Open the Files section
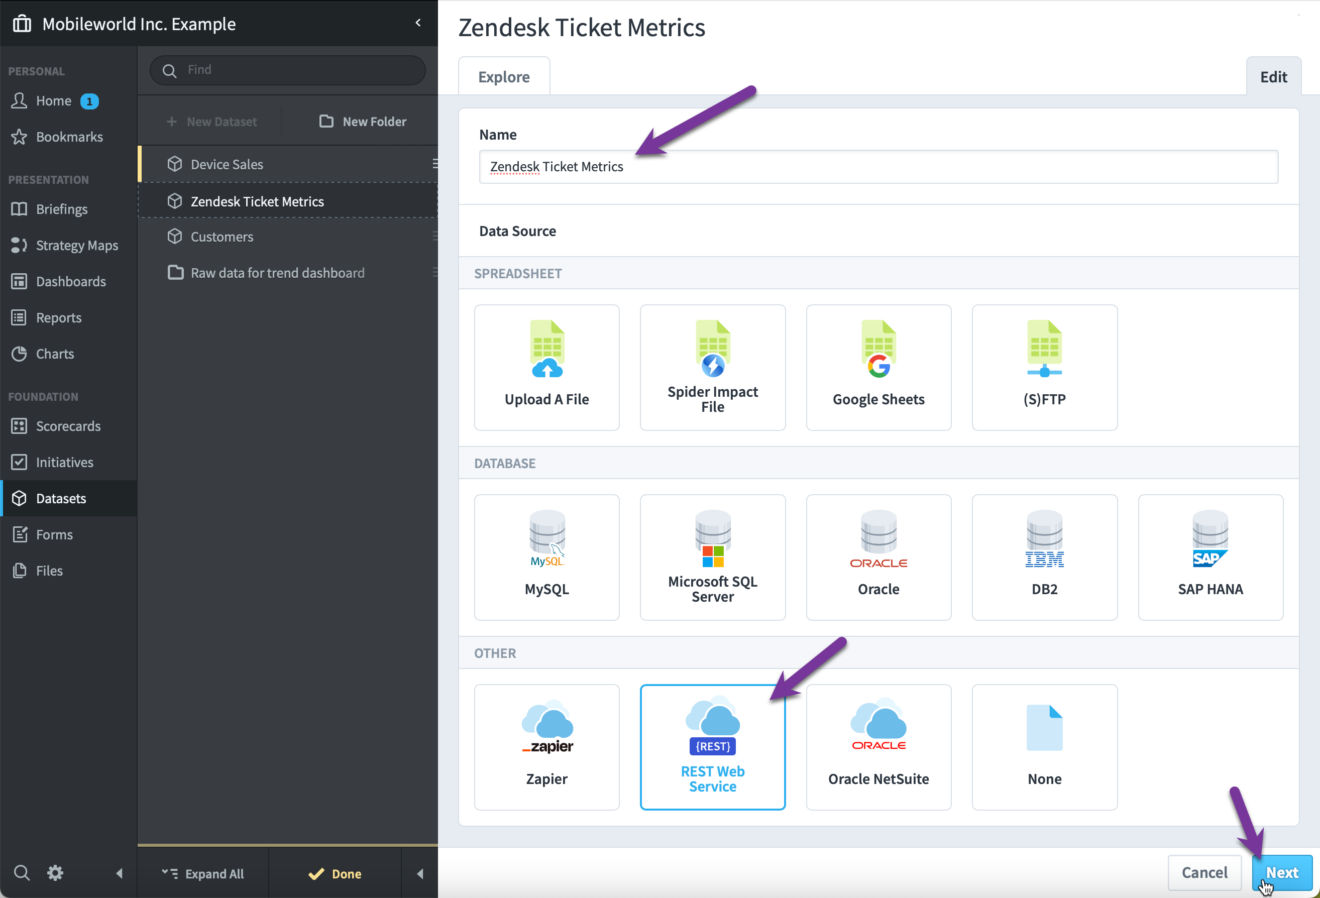 (68, 571)
